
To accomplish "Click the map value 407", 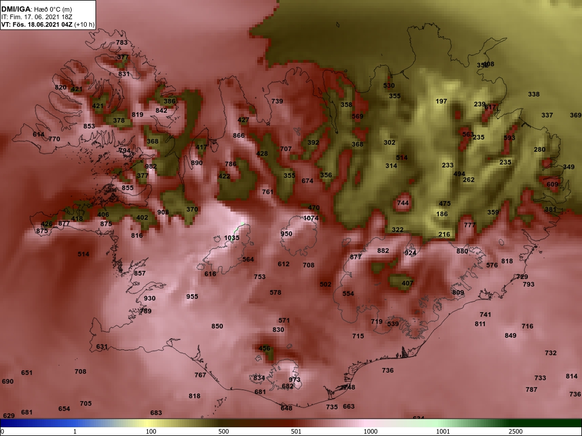I will pos(407,283).
